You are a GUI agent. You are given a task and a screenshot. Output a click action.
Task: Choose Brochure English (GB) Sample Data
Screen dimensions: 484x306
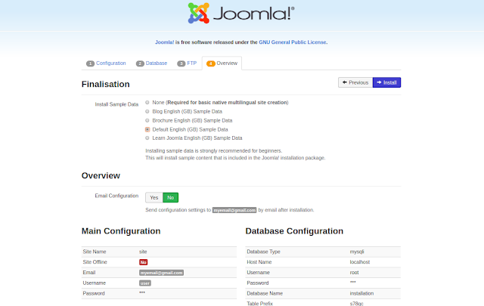pyautogui.click(x=147, y=120)
